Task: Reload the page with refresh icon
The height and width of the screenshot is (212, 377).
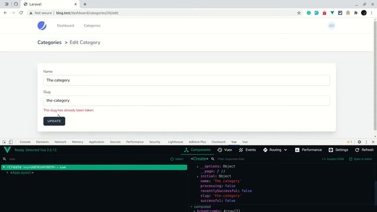Action: (21, 13)
